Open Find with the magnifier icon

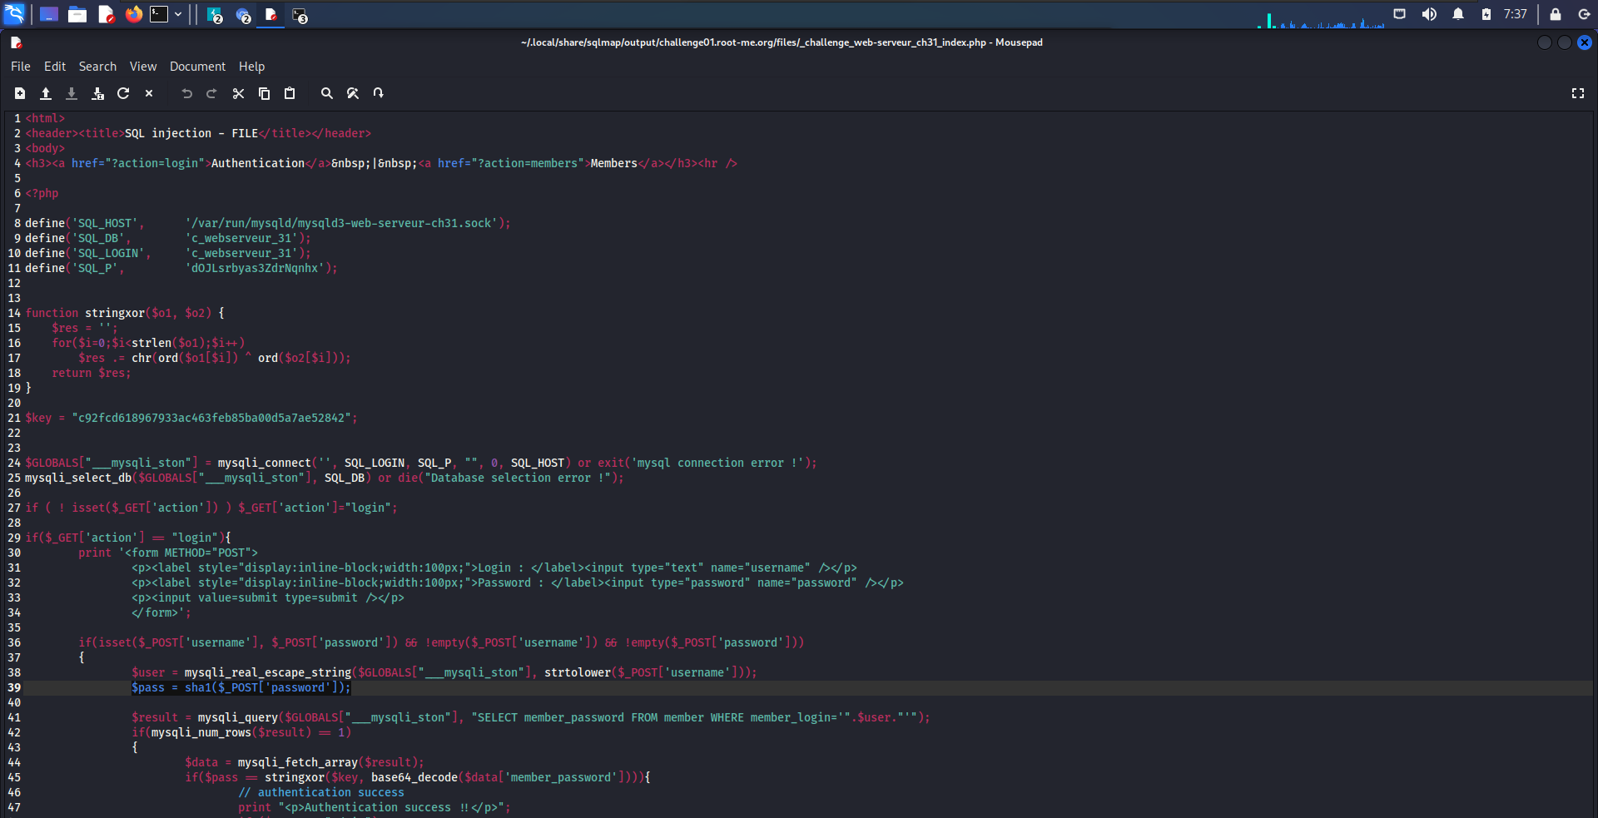327,93
